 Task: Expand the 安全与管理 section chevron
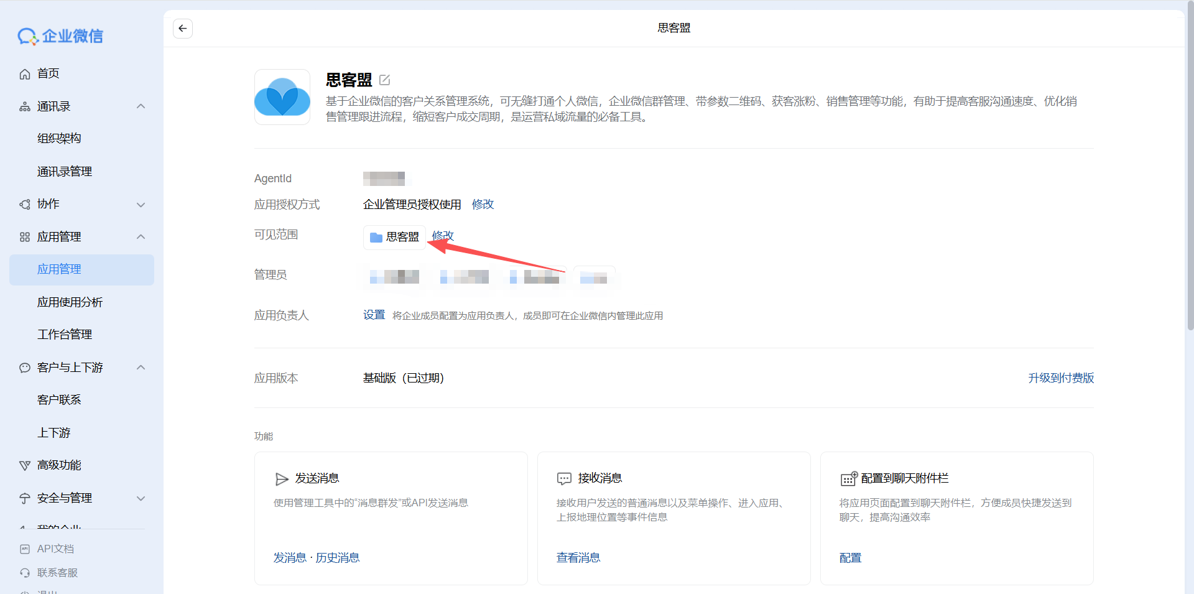[141, 498]
